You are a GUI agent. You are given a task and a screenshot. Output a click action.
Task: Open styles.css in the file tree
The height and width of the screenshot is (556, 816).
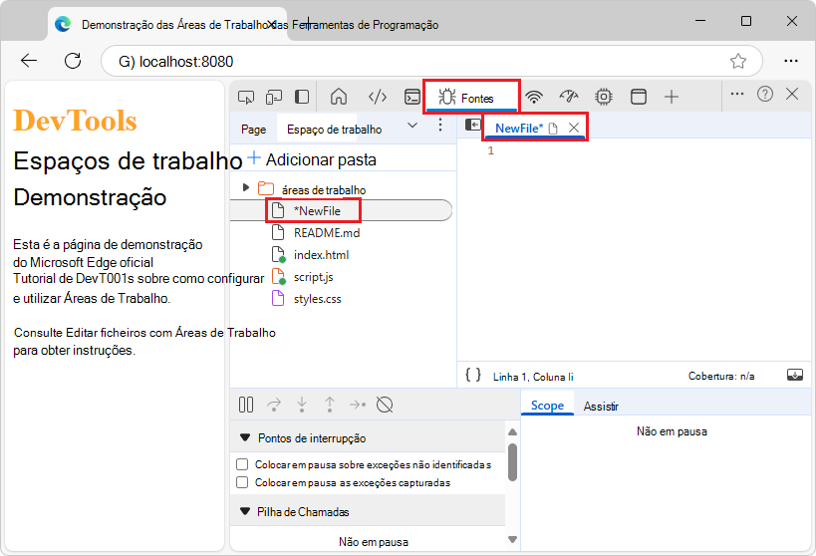point(317,299)
